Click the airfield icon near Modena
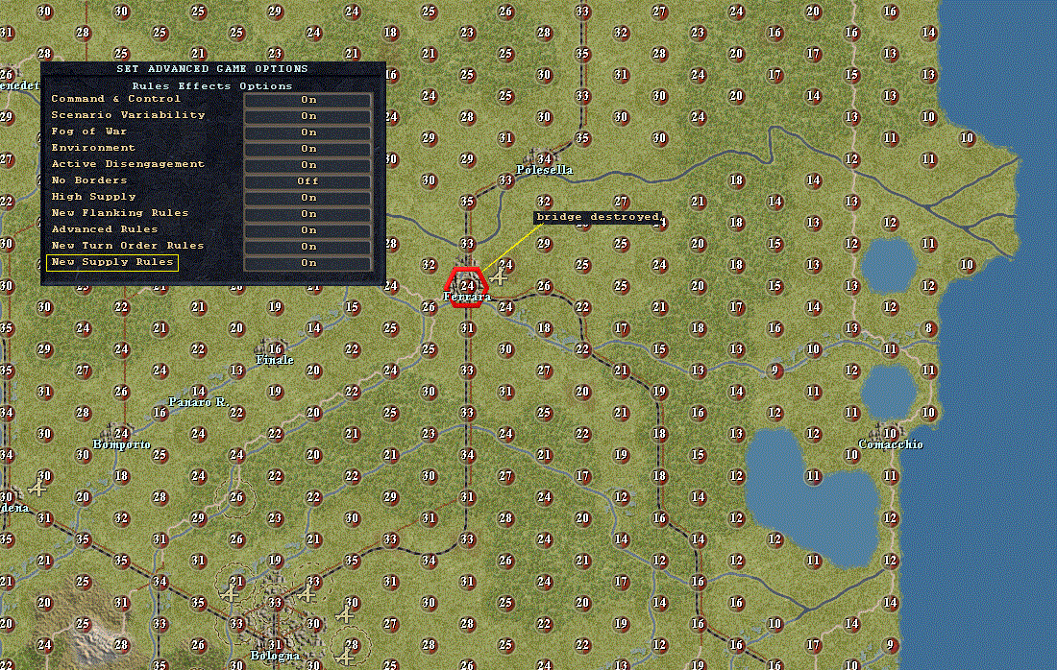The image size is (1057, 670). pos(37,488)
